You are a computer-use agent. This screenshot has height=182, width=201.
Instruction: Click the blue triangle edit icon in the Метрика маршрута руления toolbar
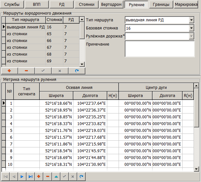[x=56, y=177]
